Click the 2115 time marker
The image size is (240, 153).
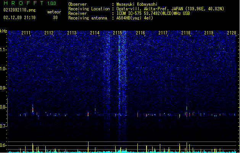pos(118,33)
